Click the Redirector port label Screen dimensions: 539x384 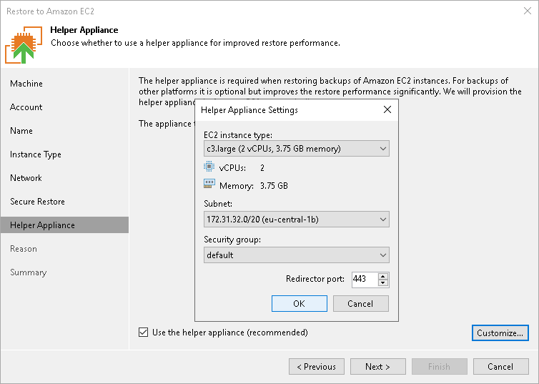tap(315, 279)
